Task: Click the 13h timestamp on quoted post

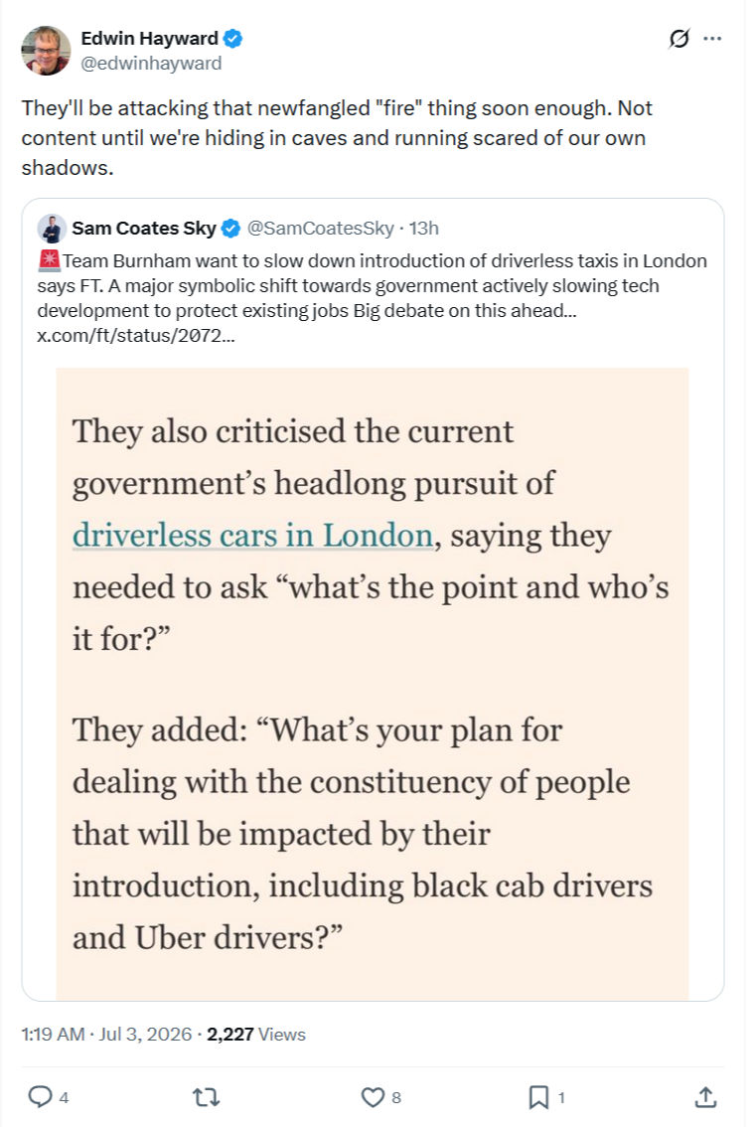Action: [x=424, y=228]
